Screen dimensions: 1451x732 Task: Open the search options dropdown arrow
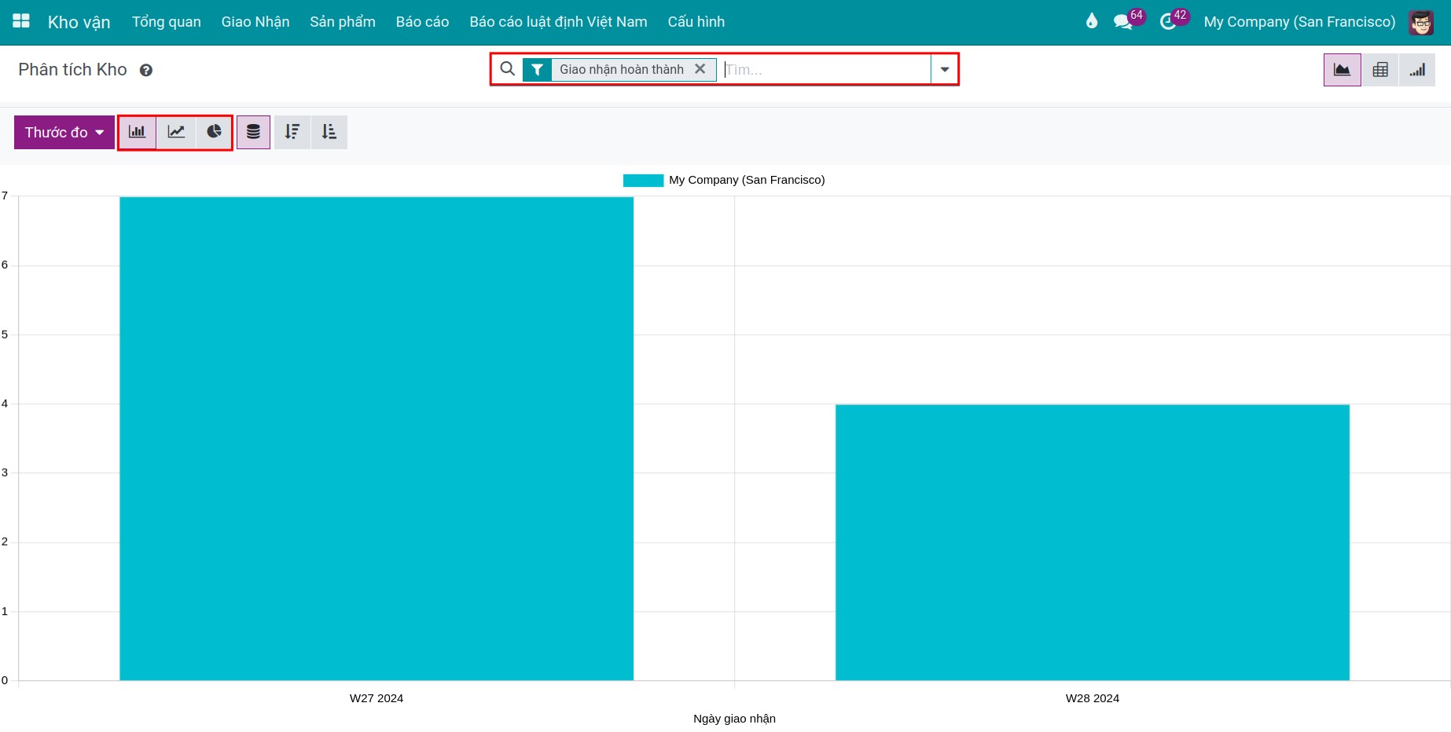pos(945,69)
